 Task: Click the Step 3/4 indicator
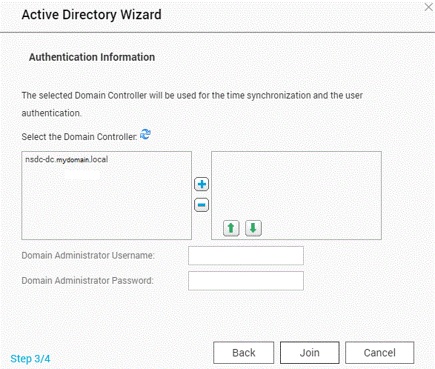tap(30, 359)
